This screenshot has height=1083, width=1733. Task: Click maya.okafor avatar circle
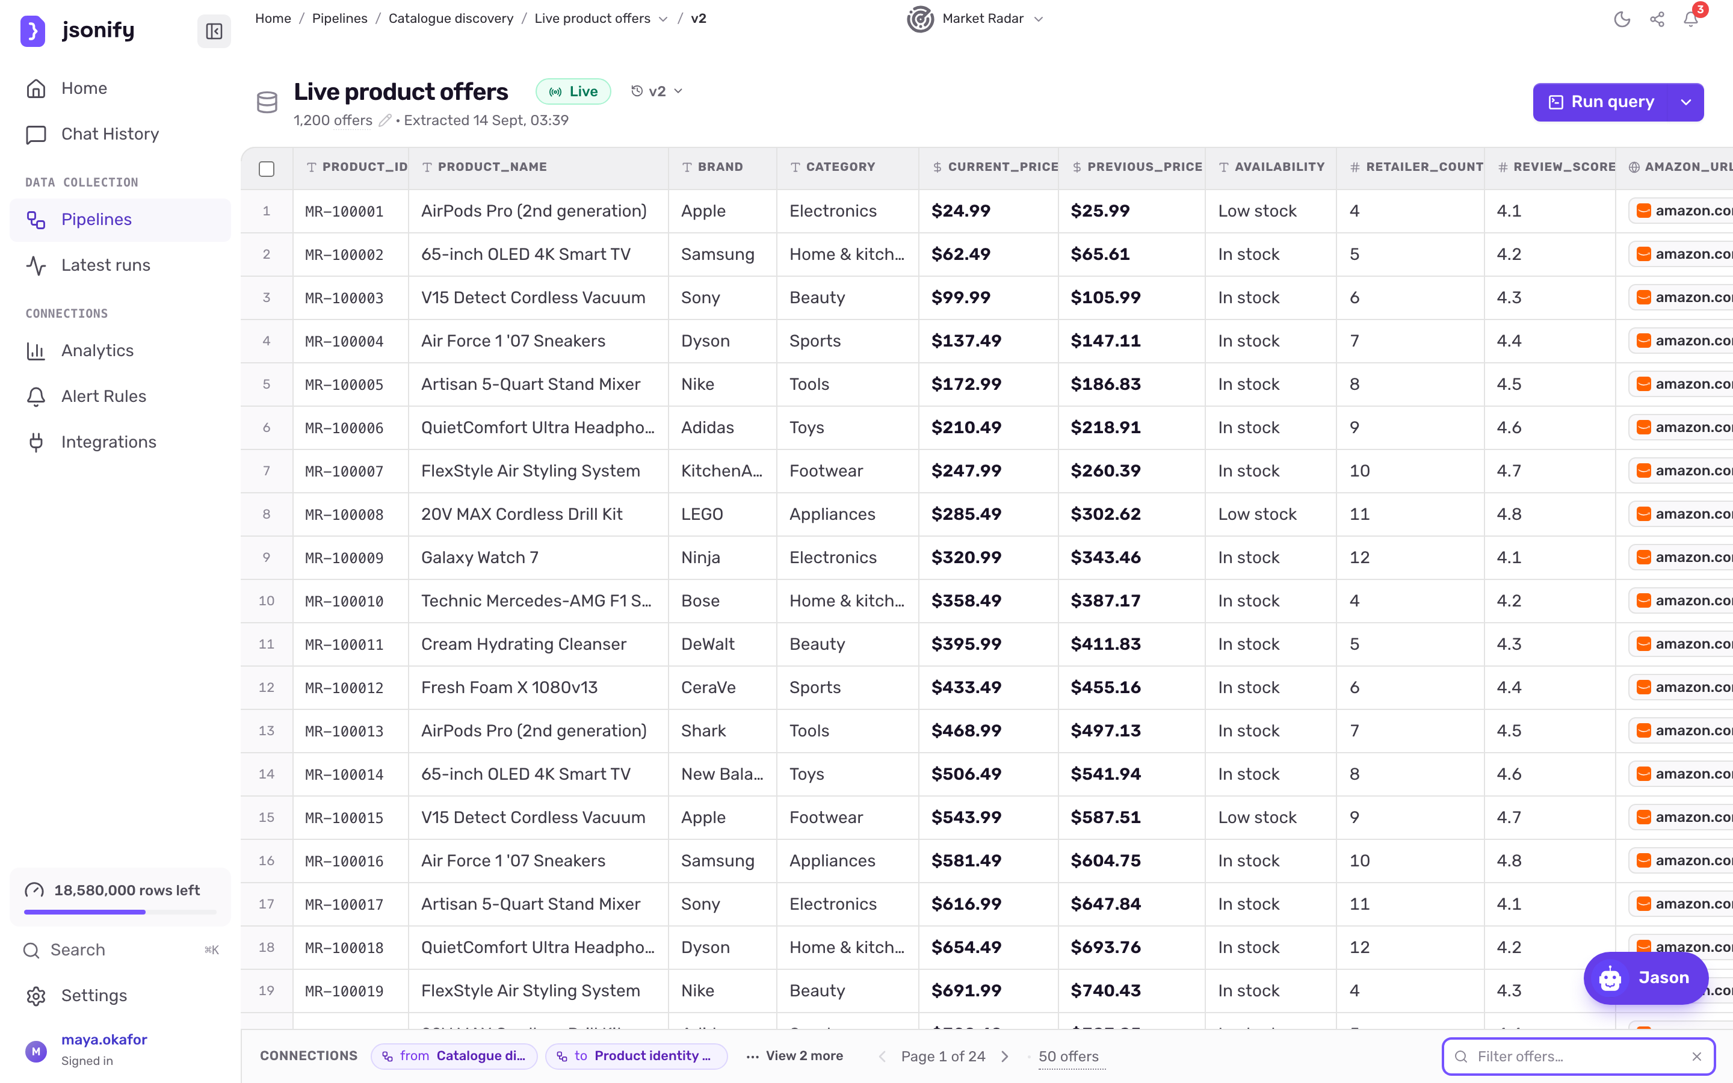point(36,1051)
